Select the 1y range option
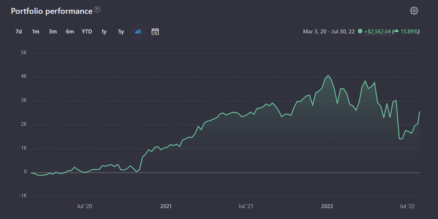The height and width of the screenshot is (219, 438). tap(104, 32)
